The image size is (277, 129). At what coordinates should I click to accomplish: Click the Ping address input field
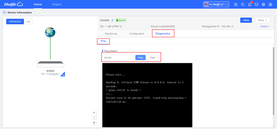tap(118, 58)
